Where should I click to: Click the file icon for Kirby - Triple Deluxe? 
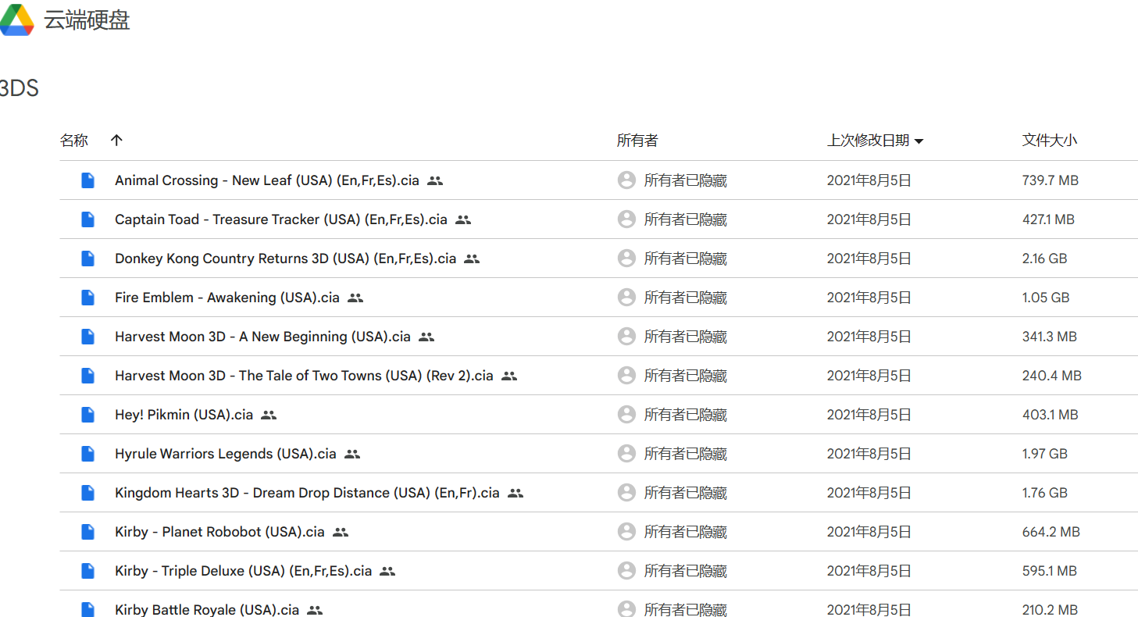(88, 571)
